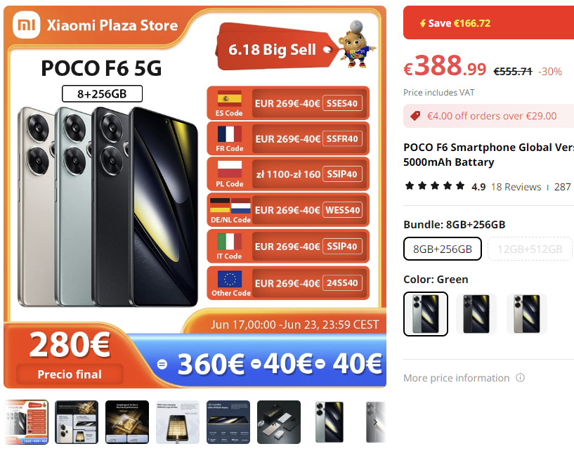Click the info icon beside More price information
This screenshot has width=574, height=451.
pos(520,377)
